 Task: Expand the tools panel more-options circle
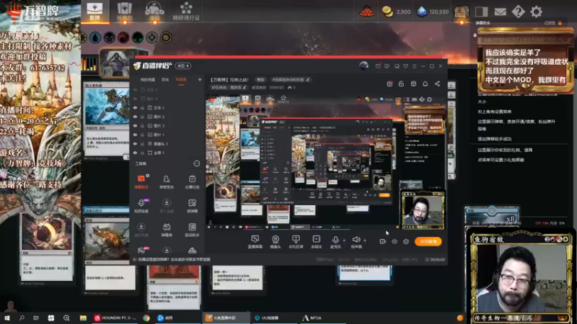coord(197,163)
